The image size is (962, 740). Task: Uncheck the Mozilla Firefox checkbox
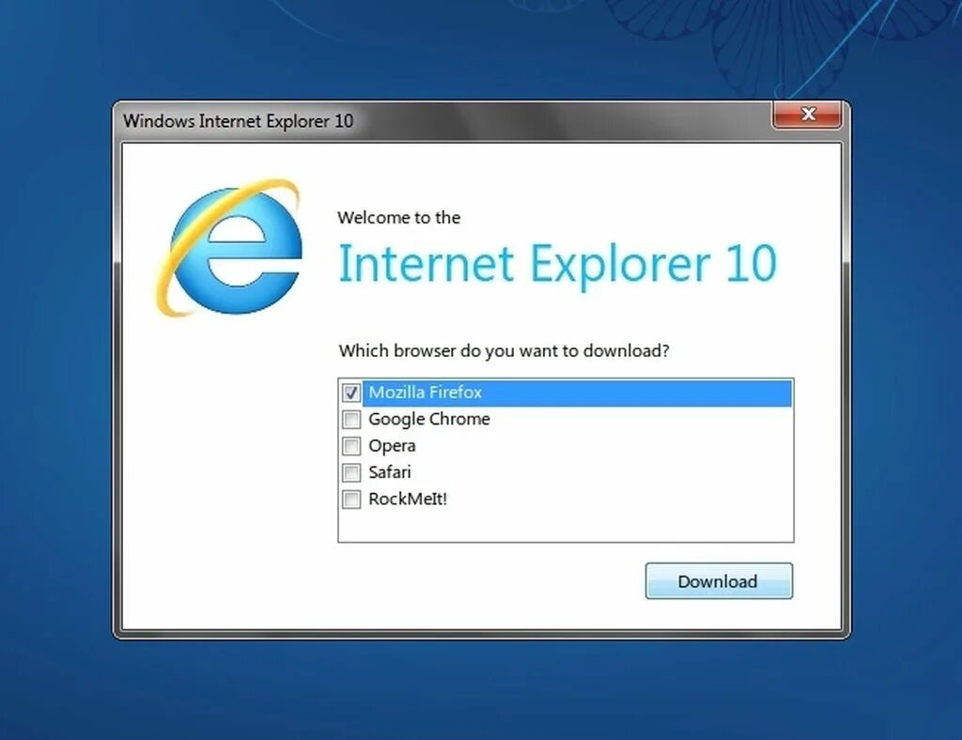click(x=351, y=393)
